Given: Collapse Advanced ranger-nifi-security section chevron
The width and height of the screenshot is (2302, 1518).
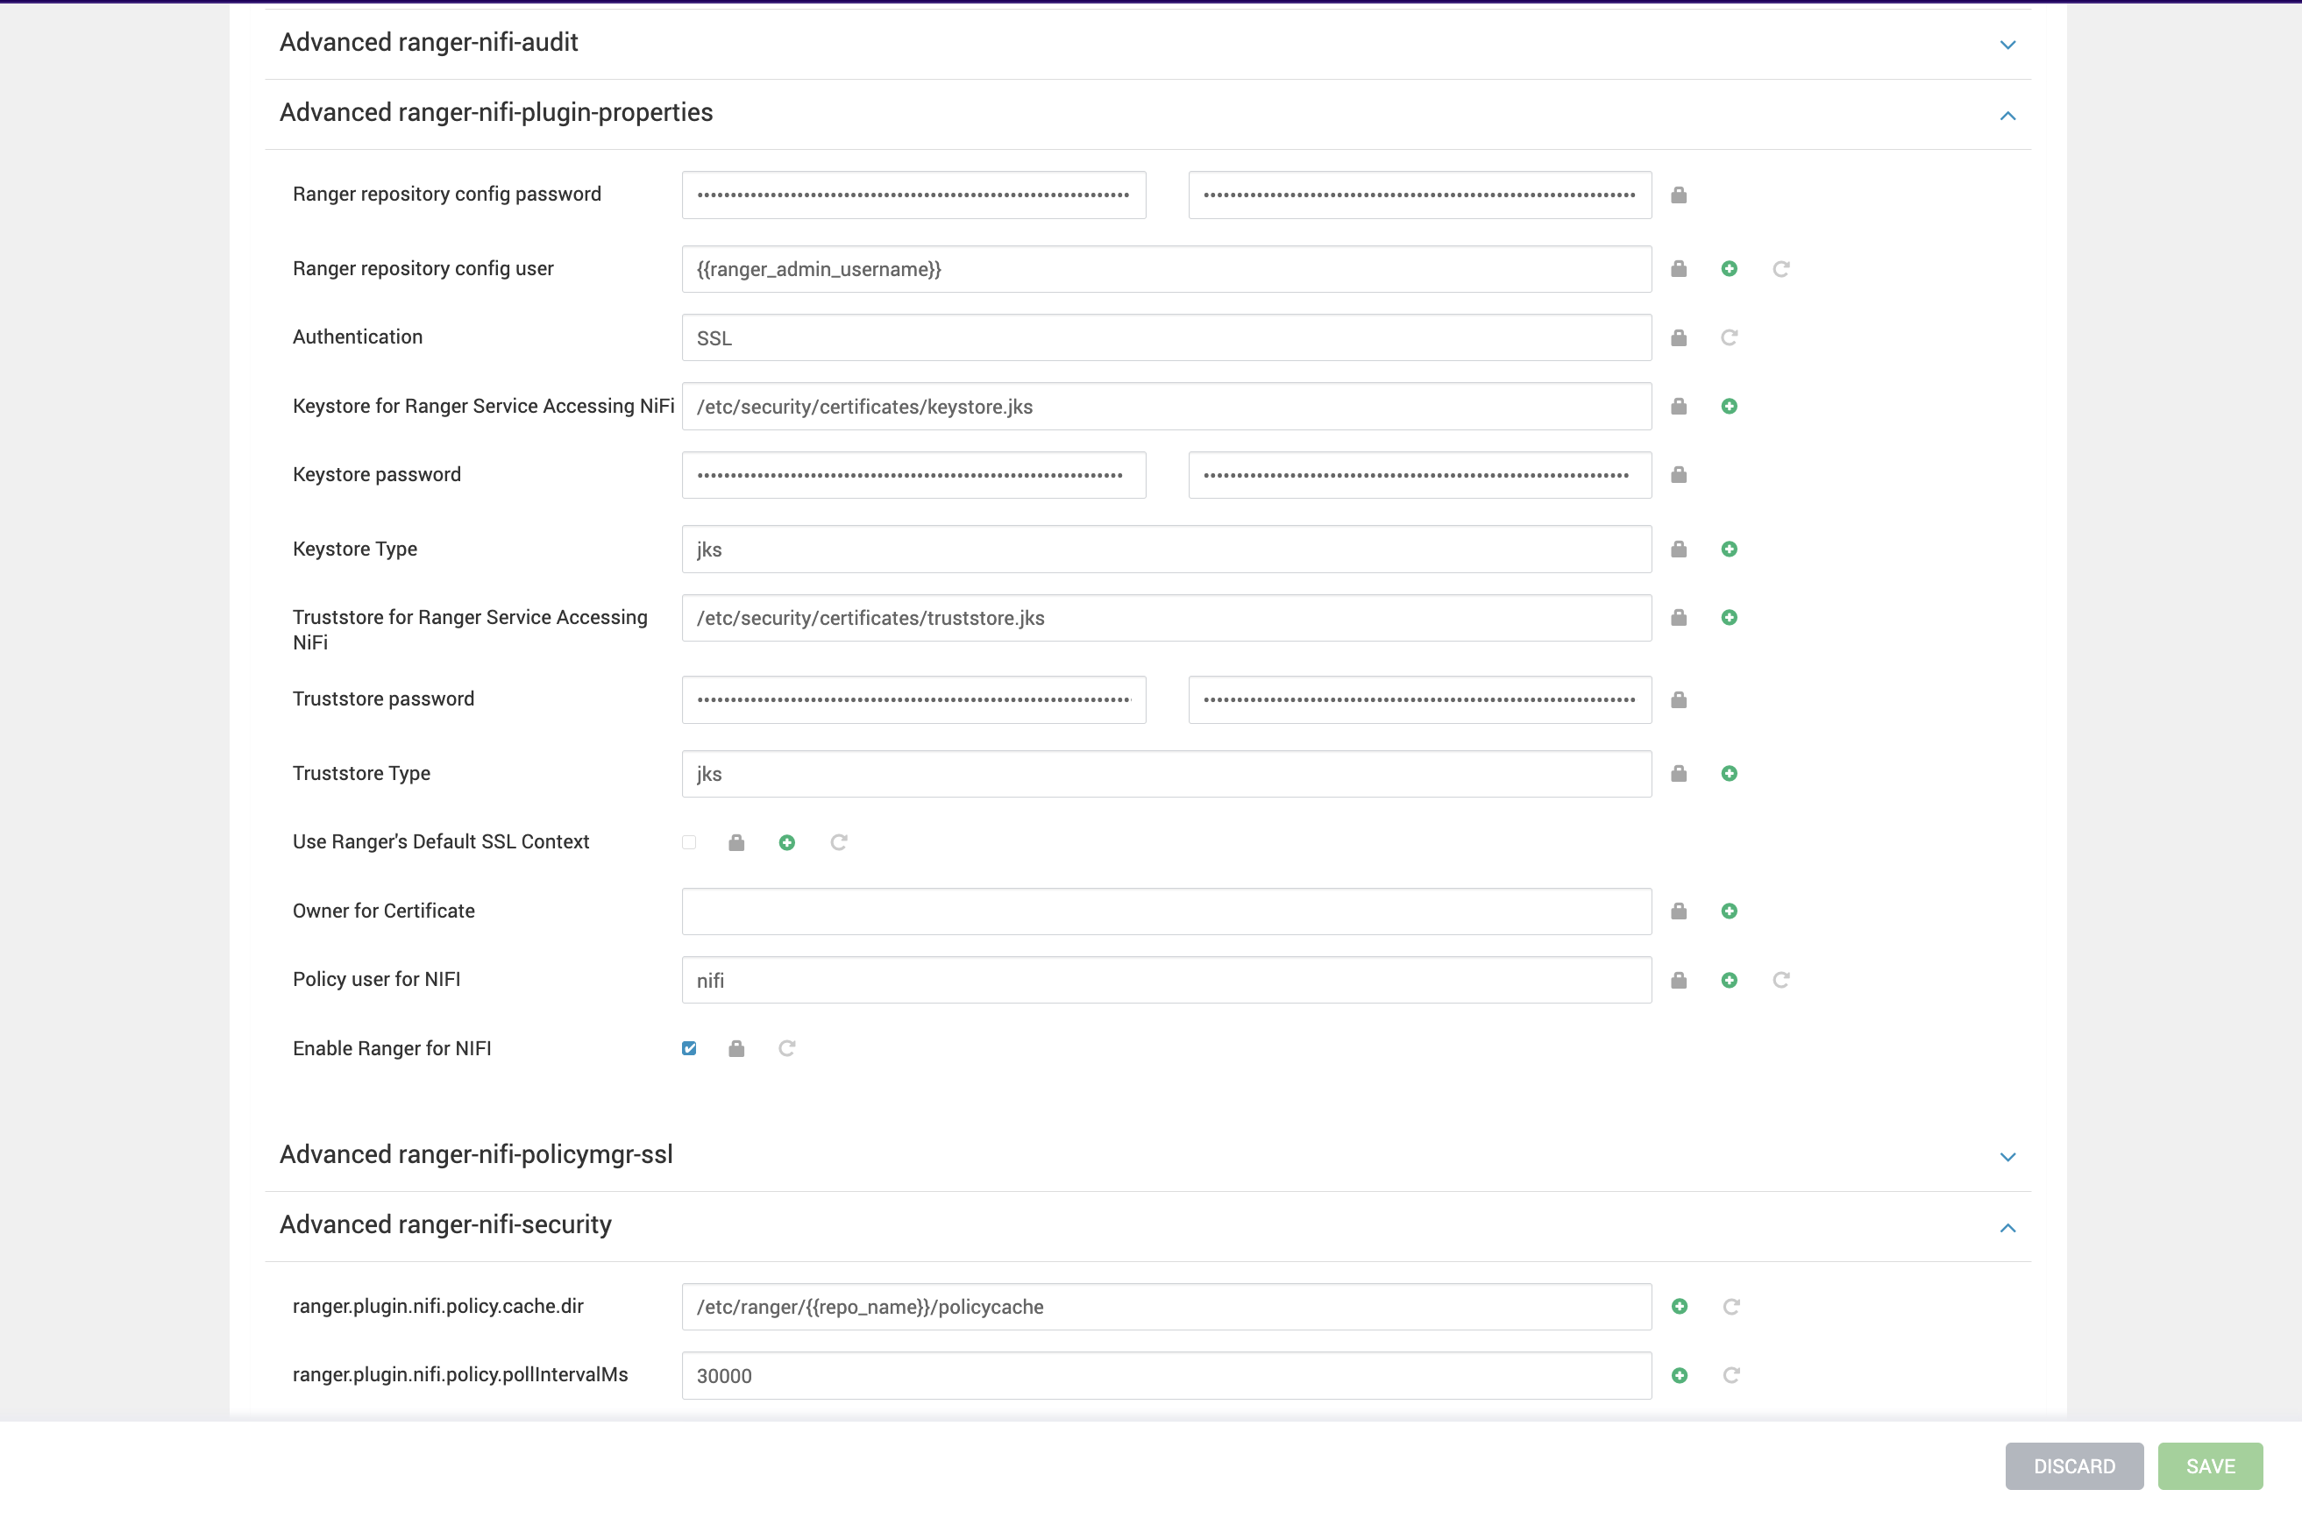Looking at the screenshot, I should (x=2007, y=1228).
